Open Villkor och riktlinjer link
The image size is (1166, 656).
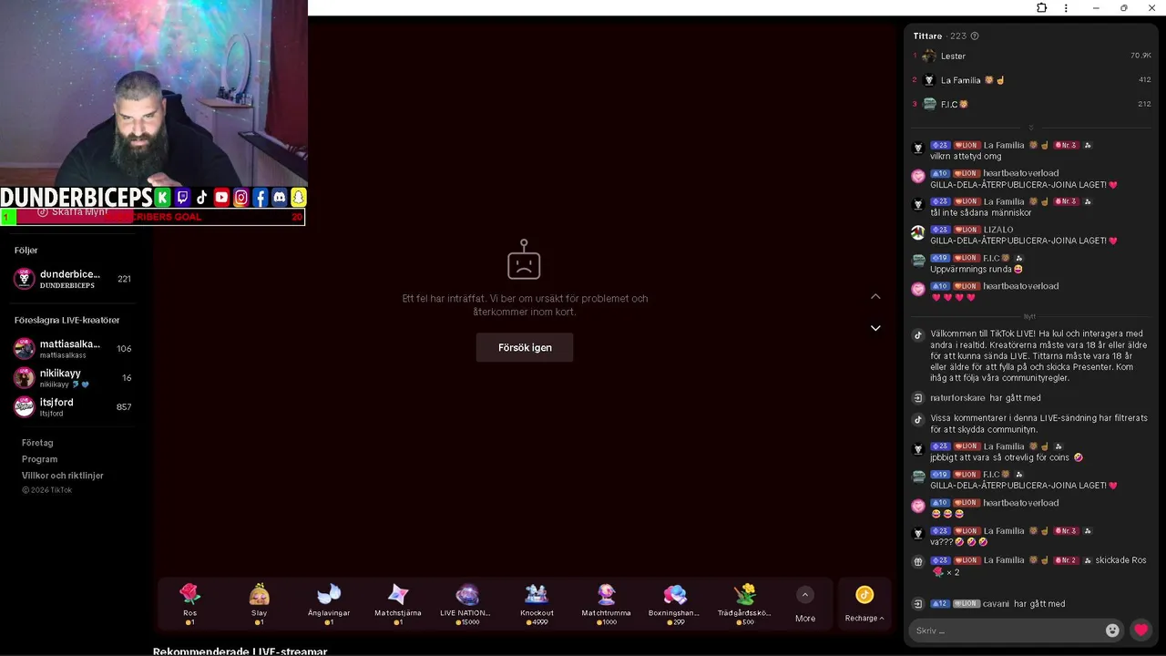pos(63,476)
